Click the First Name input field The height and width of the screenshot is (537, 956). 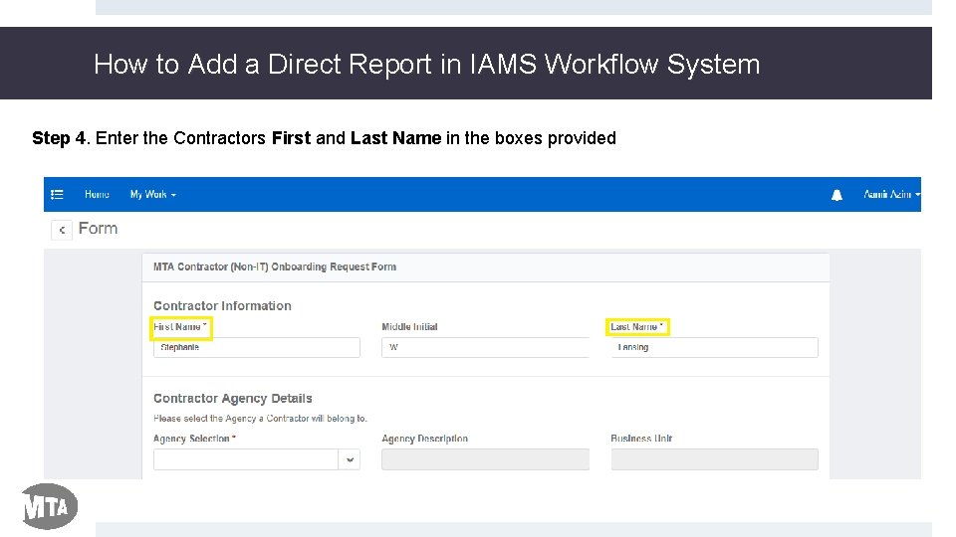pyautogui.click(x=257, y=347)
